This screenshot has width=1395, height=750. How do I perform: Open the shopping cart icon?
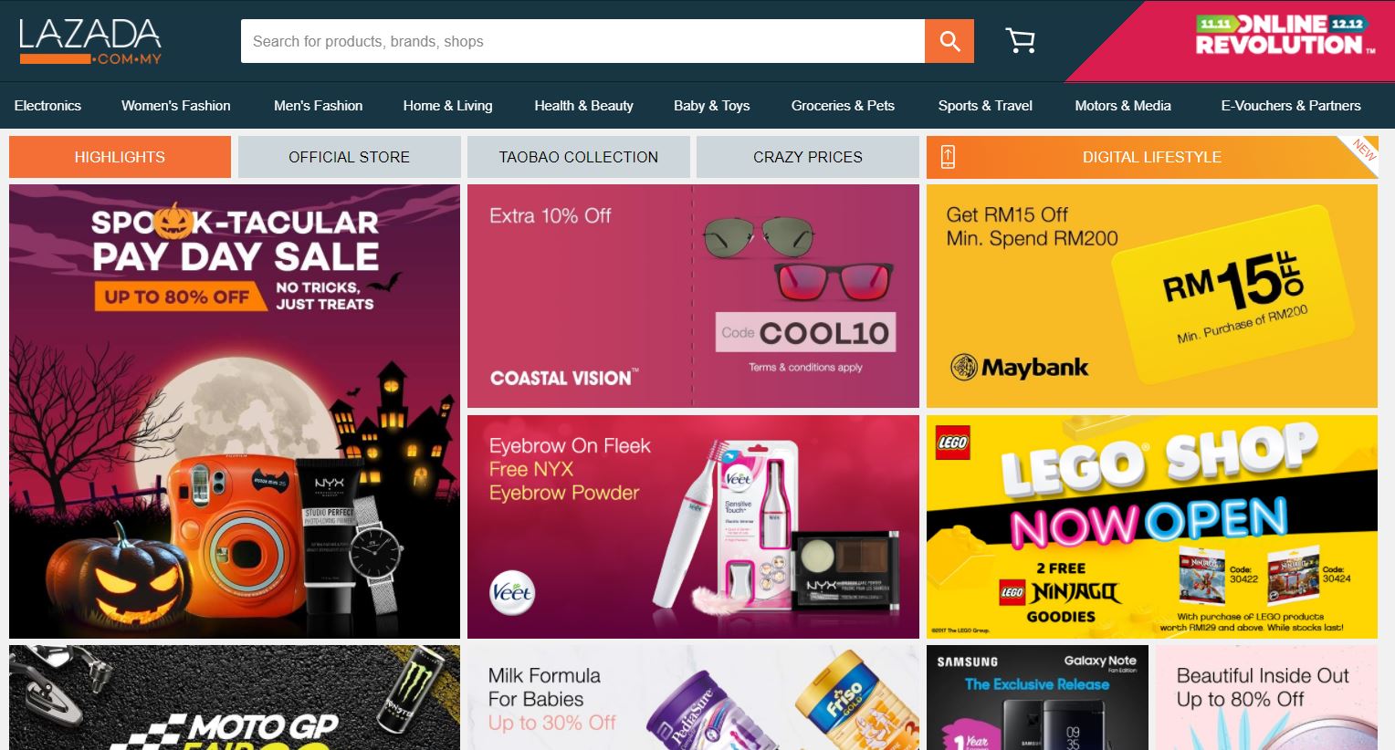click(x=1020, y=41)
